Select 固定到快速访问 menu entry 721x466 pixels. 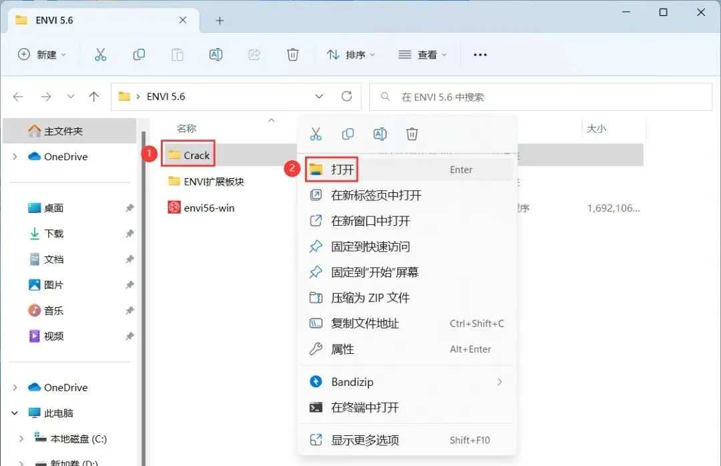tap(407, 247)
